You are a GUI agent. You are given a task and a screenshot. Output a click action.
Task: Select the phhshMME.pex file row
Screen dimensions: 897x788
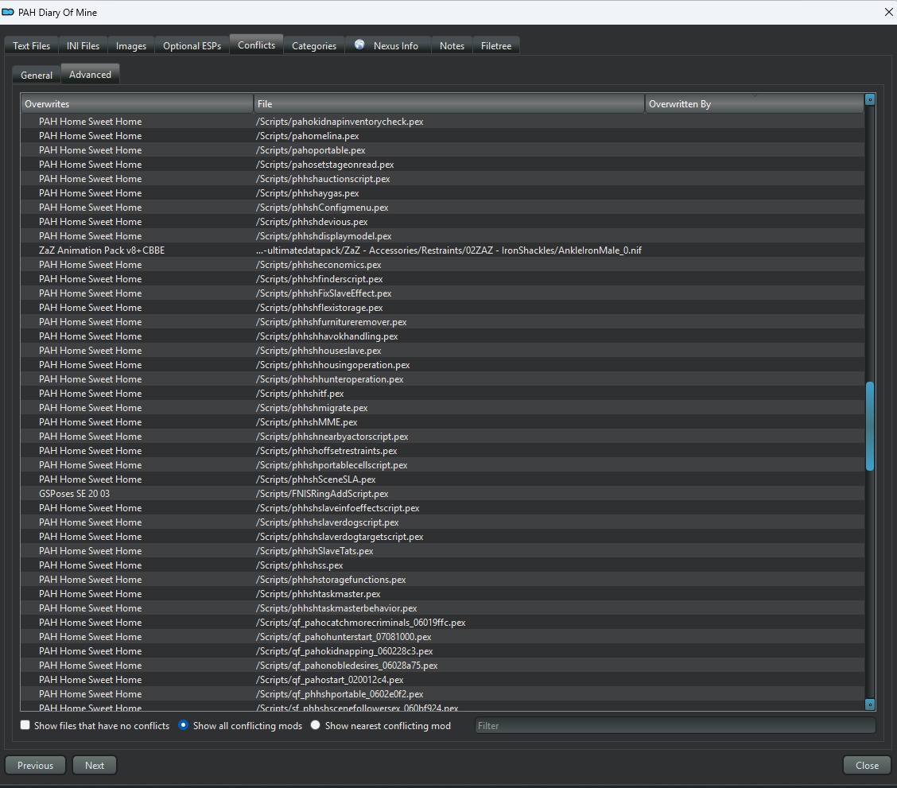442,421
